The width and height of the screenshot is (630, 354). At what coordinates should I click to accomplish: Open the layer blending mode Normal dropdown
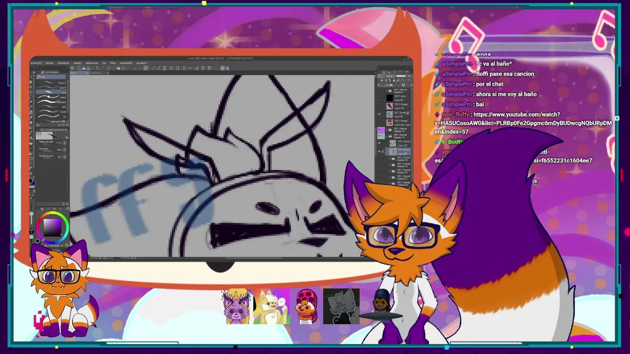click(390, 76)
